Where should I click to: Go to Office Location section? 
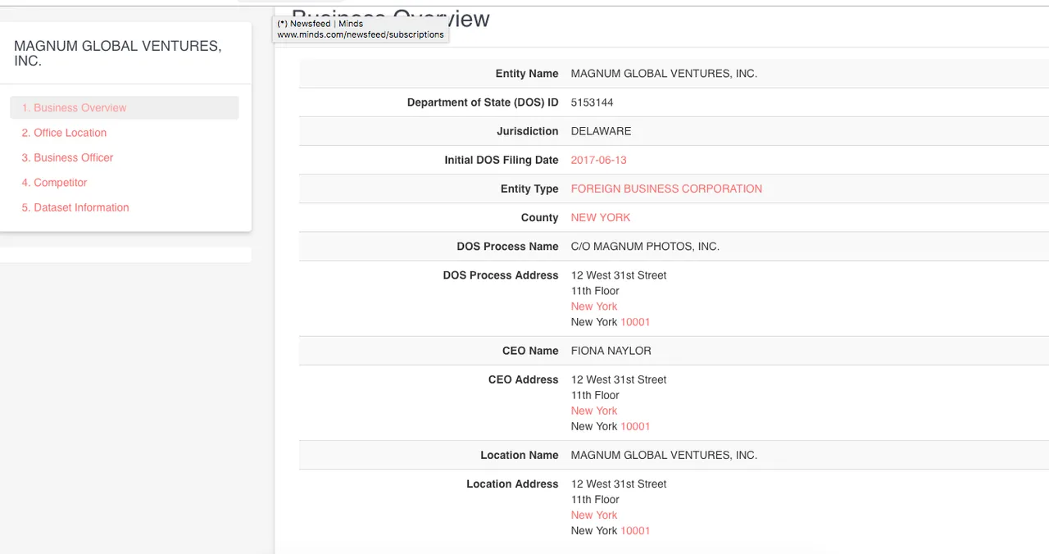[x=64, y=133]
